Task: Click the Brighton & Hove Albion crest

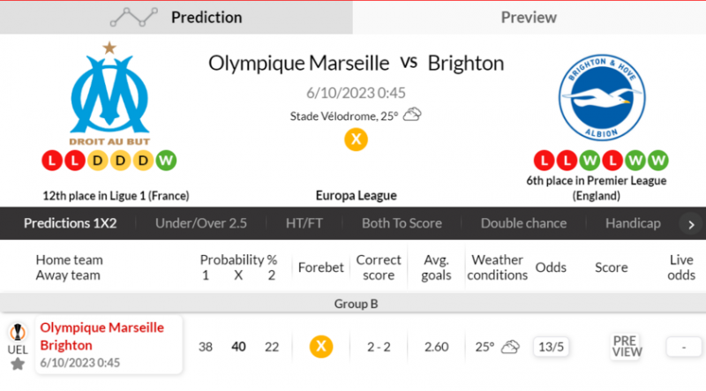Action: click(600, 100)
